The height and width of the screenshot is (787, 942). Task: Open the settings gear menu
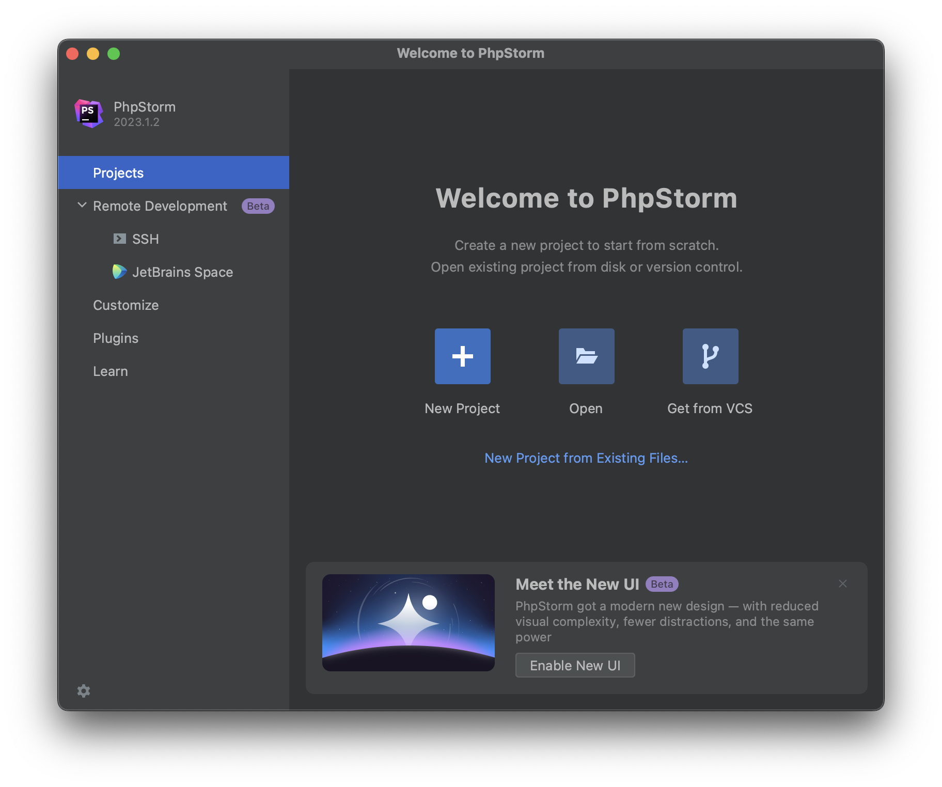pyautogui.click(x=84, y=691)
